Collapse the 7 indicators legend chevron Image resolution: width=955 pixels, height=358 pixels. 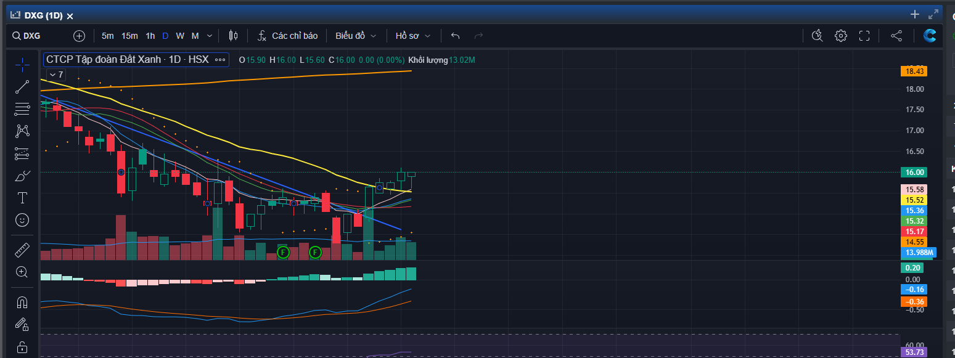pos(56,74)
